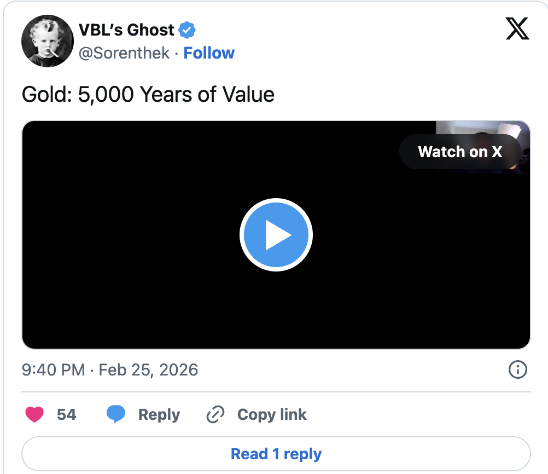
Task: Click the 54 likes count
Action: coord(66,414)
